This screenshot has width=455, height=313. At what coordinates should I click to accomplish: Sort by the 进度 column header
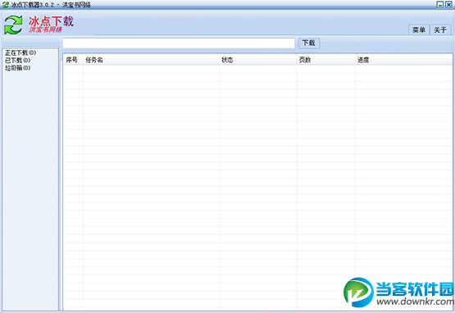click(x=403, y=60)
